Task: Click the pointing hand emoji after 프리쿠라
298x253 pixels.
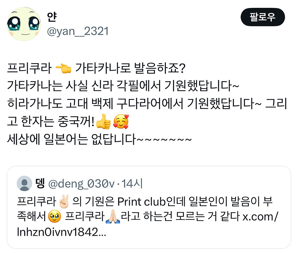Action: click(63, 68)
